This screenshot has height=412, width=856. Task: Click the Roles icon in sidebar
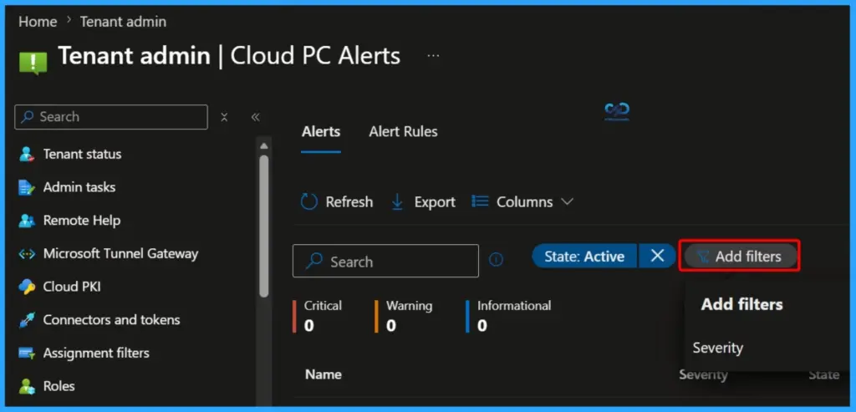pyautogui.click(x=27, y=386)
